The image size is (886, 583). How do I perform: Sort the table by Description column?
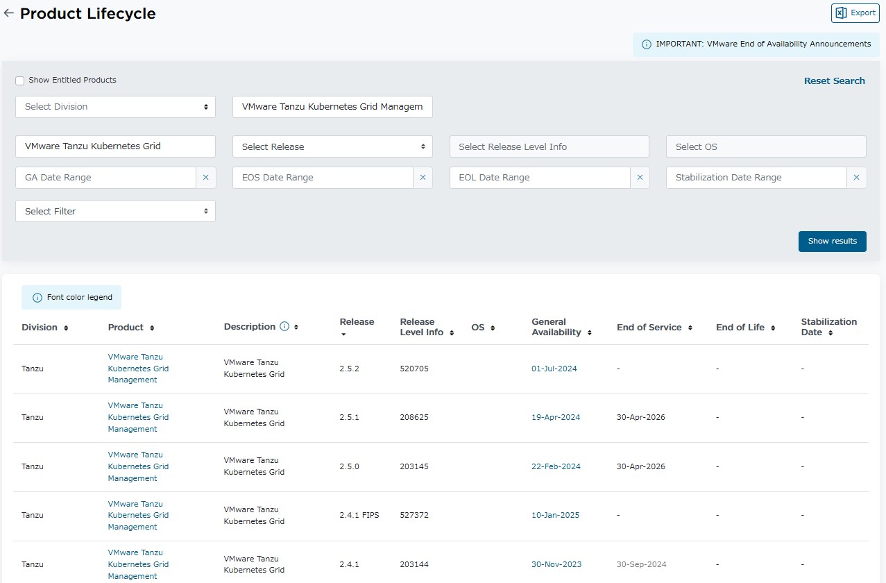(296, 328)
